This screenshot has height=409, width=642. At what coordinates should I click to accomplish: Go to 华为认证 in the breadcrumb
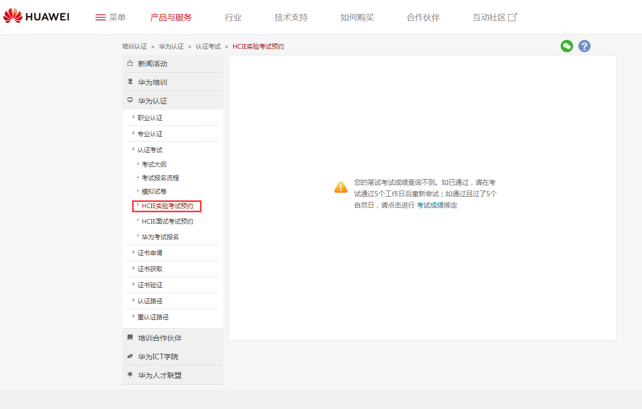172,47
